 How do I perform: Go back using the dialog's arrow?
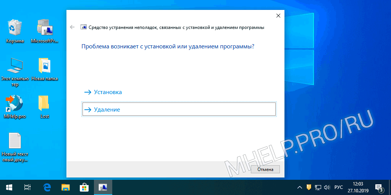pos(72,27)
